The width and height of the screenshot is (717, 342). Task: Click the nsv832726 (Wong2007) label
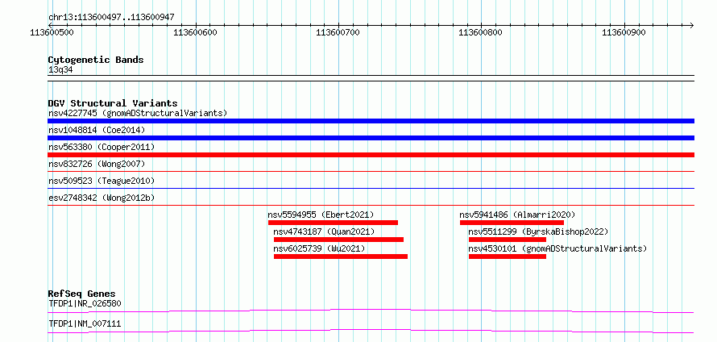click(97, 164)
